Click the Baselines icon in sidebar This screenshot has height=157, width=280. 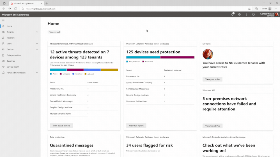point(3,61)
